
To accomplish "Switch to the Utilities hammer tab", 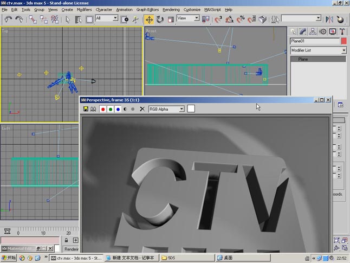I will [x=342, y=32].
